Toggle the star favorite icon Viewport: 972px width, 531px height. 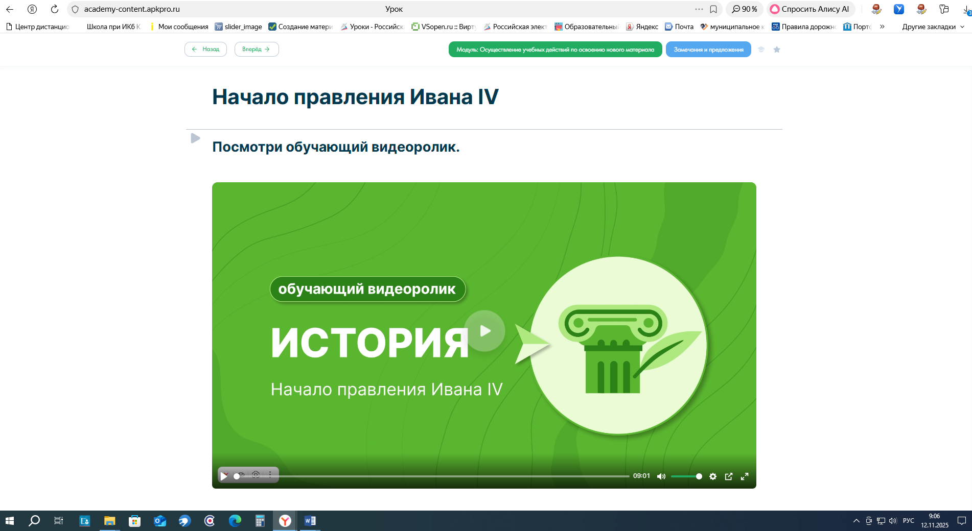click(x=777, y=50)
